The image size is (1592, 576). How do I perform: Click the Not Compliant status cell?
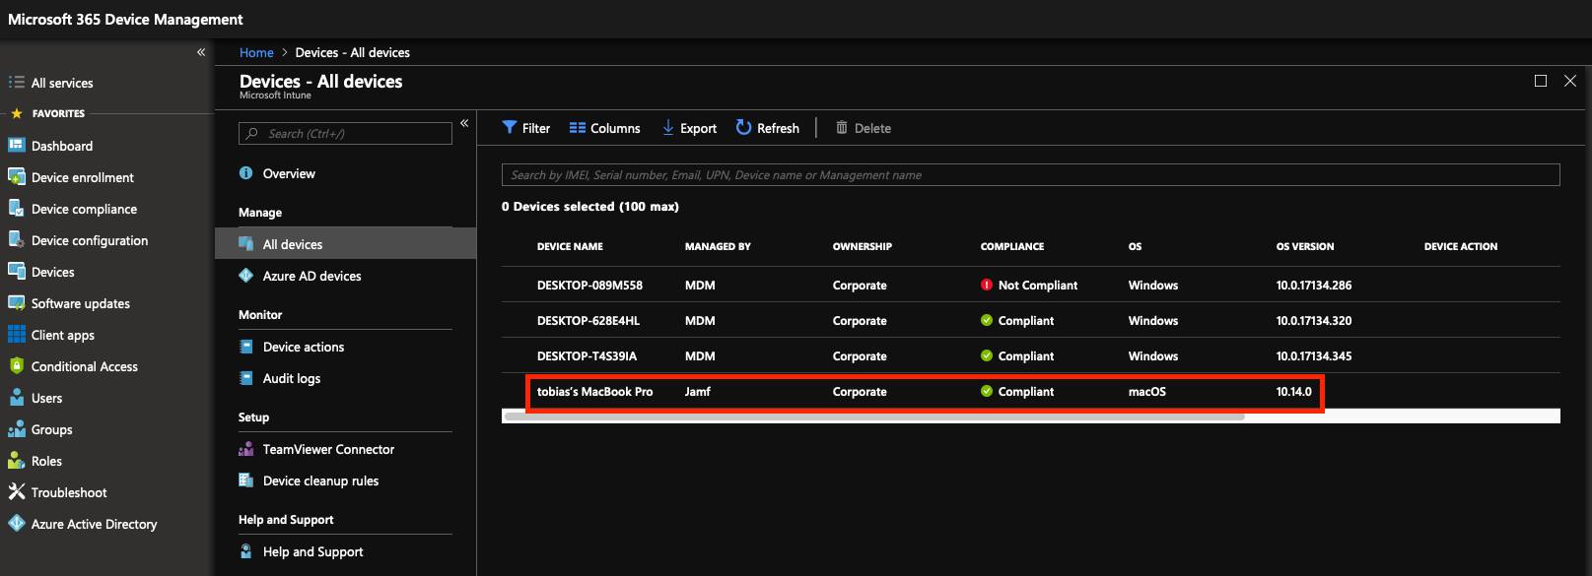pos(1029,285)
